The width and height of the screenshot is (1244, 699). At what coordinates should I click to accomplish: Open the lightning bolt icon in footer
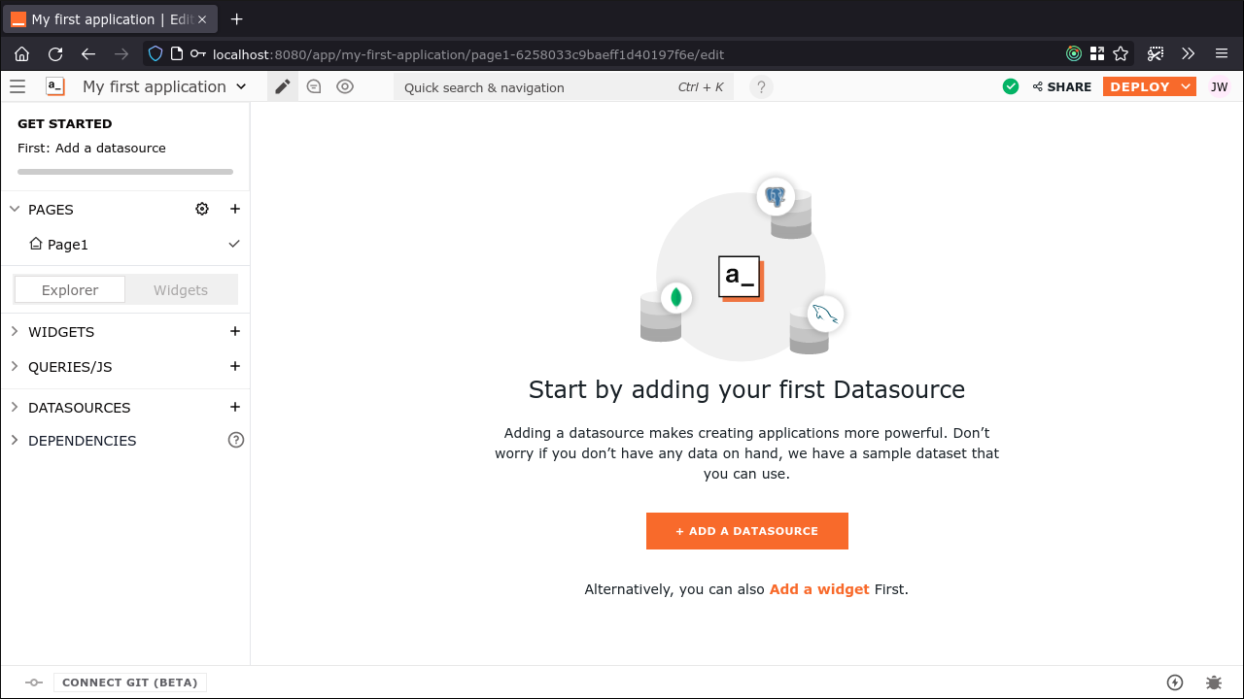pos(1175,682)
